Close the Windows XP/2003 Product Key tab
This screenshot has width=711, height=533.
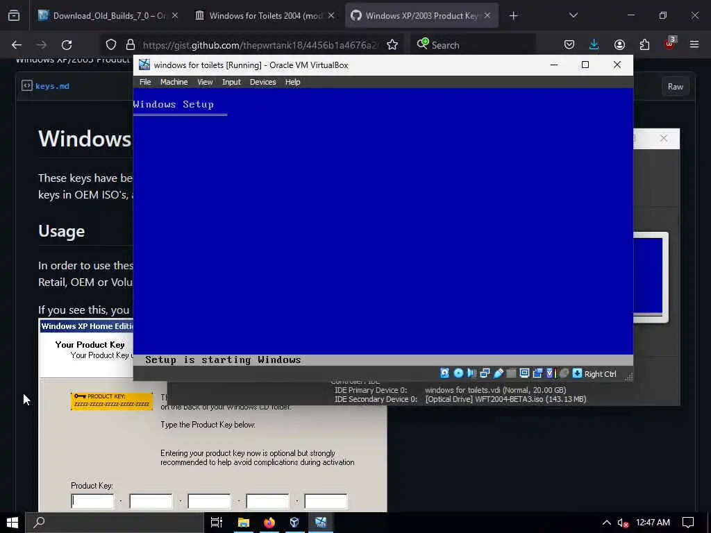[487, 15]
